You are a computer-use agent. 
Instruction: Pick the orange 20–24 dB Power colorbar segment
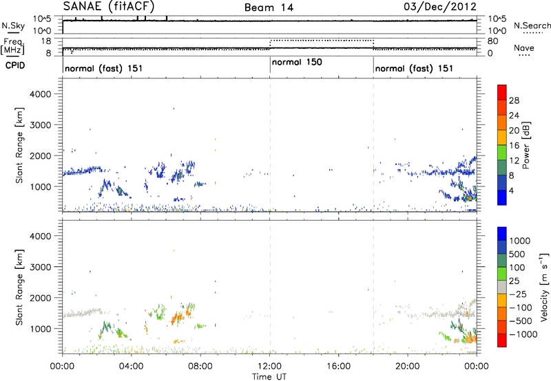pos(502,122)
